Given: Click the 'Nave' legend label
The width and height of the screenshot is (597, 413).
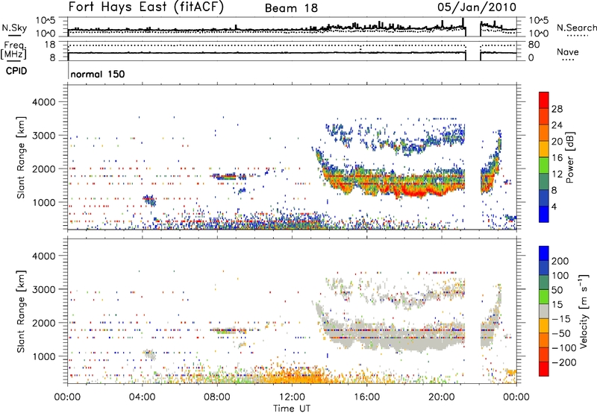Looking at the screenshot, I should [x=567, y=51].
